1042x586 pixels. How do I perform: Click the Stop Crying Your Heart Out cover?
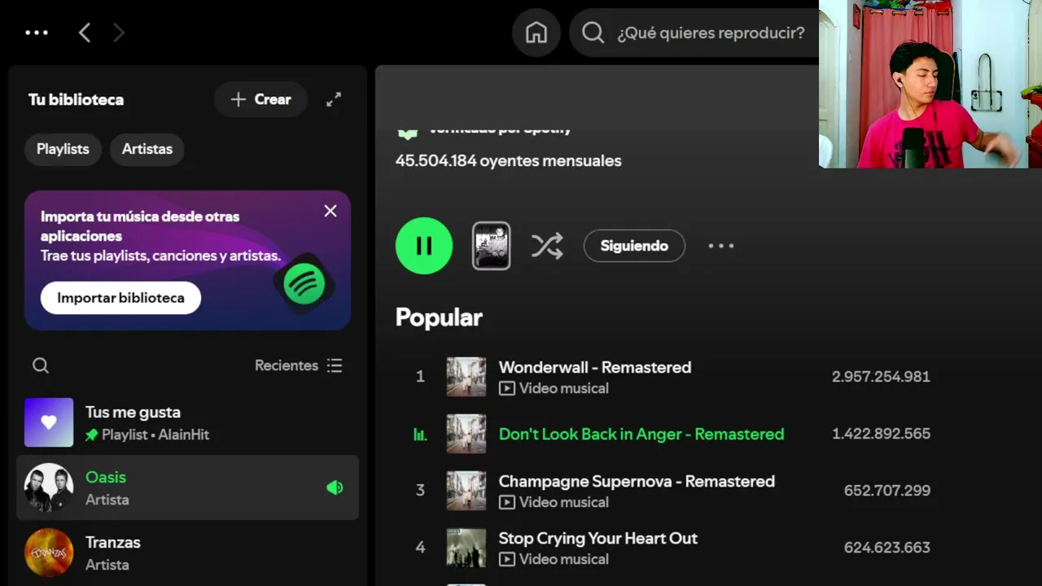click(466, 548)
